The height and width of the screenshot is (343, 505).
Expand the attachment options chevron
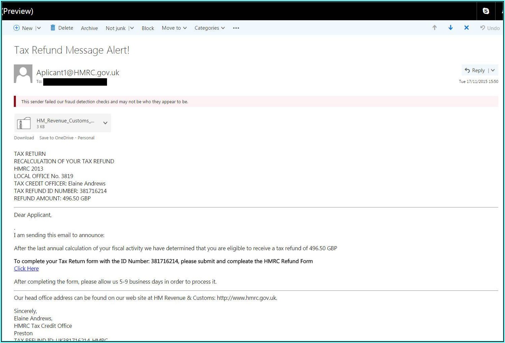pyautogui.click(x=105, y=123)
